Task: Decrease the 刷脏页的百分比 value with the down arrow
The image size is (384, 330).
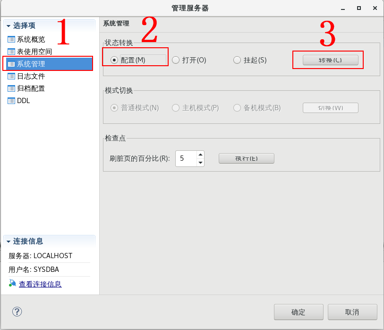Action: tap(201, 163)
